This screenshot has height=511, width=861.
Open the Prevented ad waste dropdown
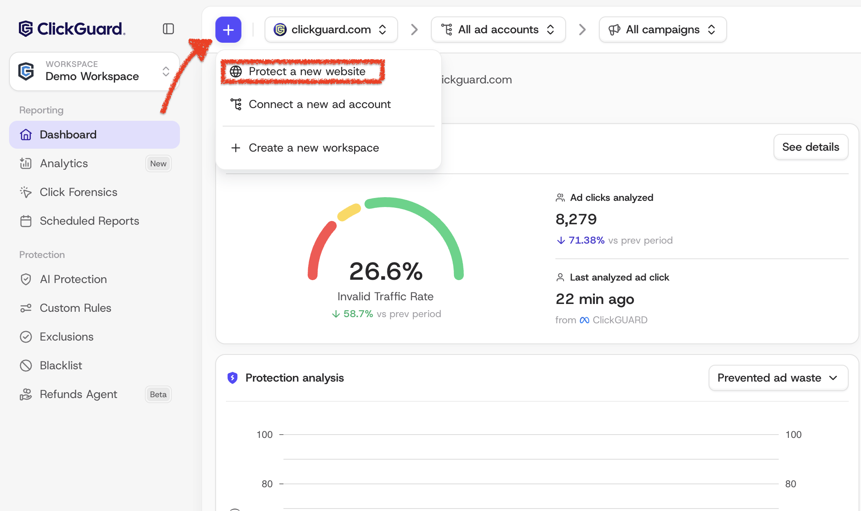tap(778, 378)
